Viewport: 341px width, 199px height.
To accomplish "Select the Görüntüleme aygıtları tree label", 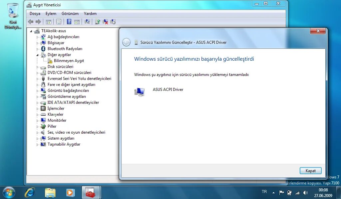I will pyautogui.click(x=67, y=97).
